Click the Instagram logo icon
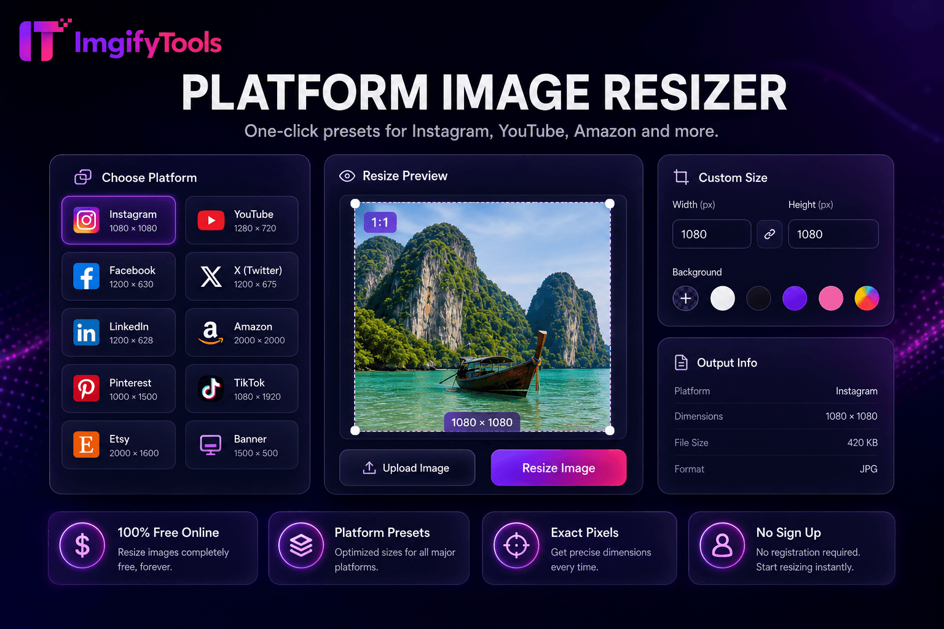 87,220
